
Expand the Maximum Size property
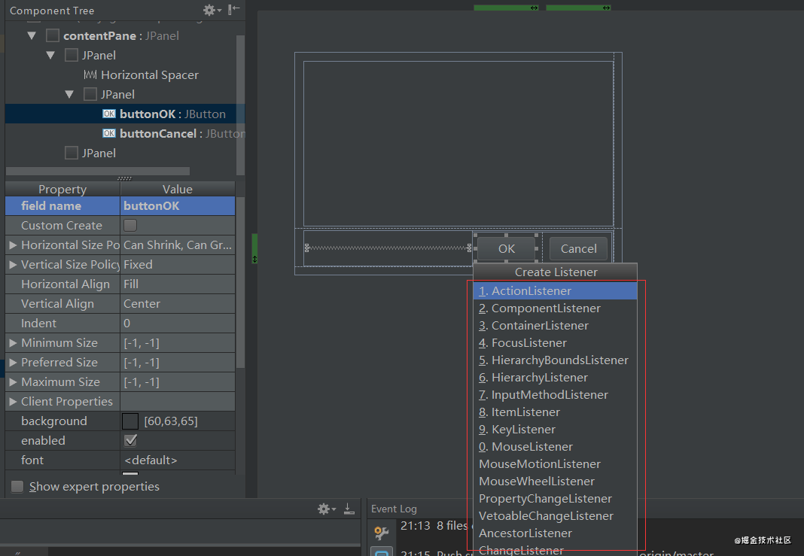click(14, 382)
